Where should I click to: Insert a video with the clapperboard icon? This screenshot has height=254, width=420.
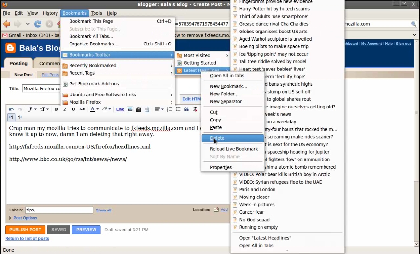pos(138,109)
